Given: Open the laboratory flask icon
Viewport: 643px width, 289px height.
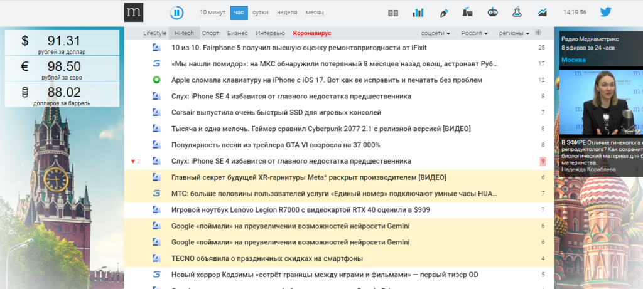Looking at the screenshot, I should tap(517, 13).
